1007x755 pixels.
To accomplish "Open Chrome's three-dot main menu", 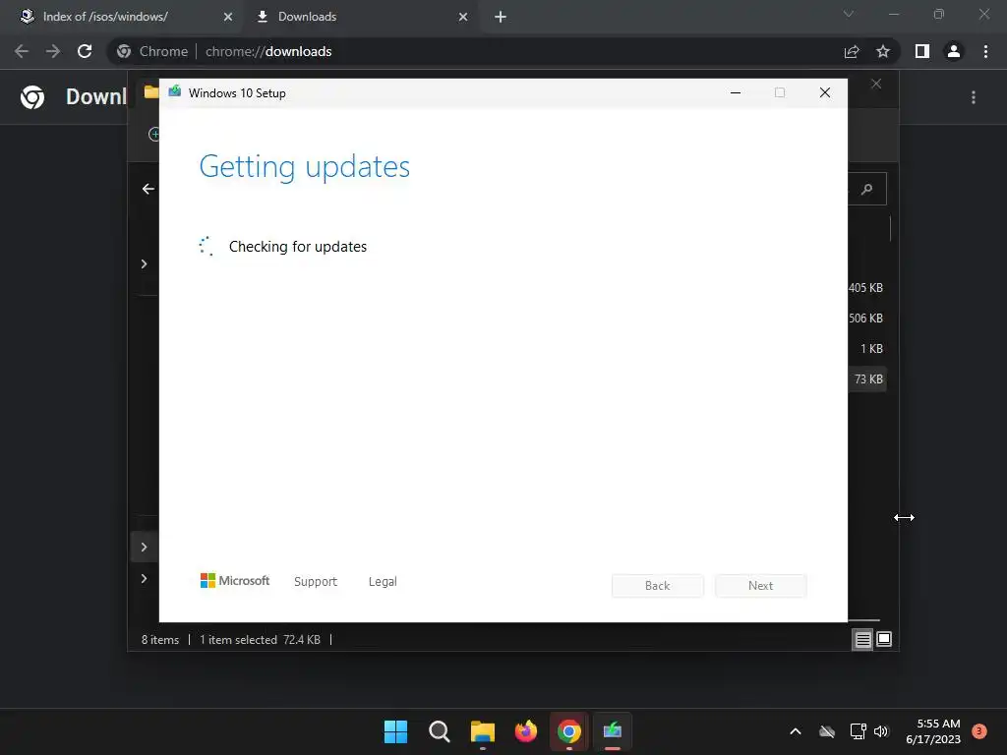I will pyautogui.click(x=985, y=51).
